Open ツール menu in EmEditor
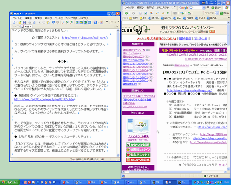 [x=59, y=18]
